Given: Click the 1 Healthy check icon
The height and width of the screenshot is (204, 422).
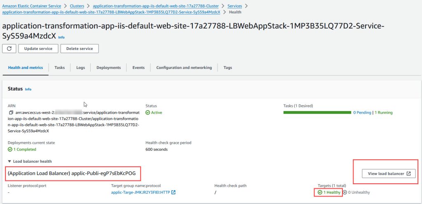Looking at the screenshot, I should [x=320, y=192].
